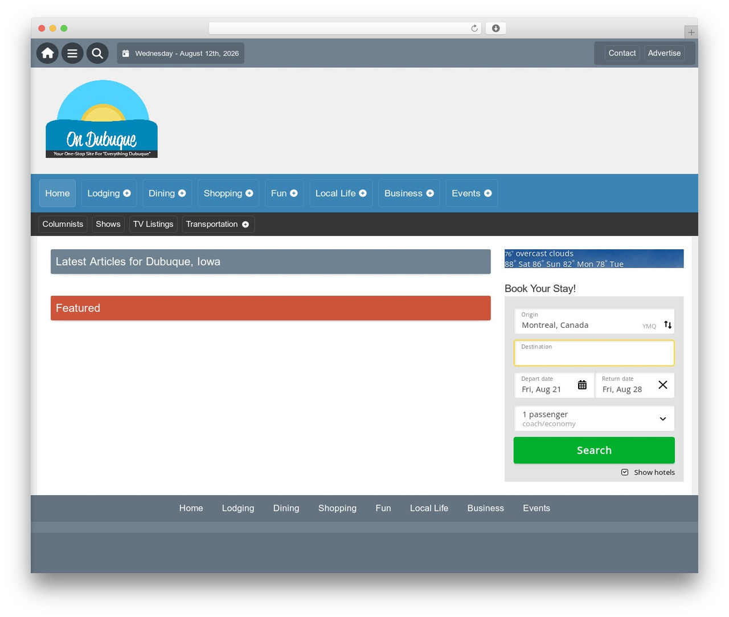Expand the Business menu plus icon
729x617 pixels.
tap(430, 194)
